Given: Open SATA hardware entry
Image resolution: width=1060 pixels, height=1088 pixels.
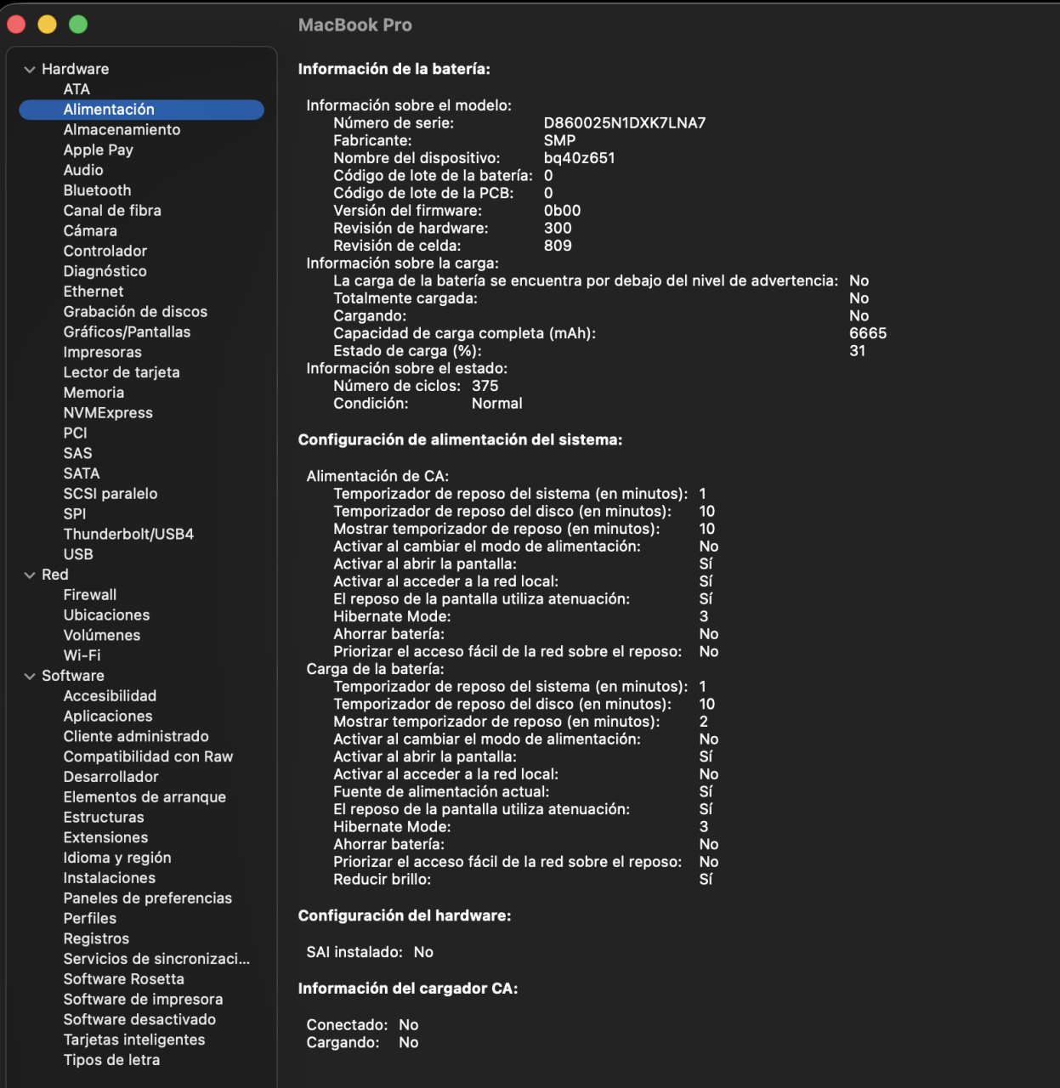Looking at the screenshot, I should (82, 473).
